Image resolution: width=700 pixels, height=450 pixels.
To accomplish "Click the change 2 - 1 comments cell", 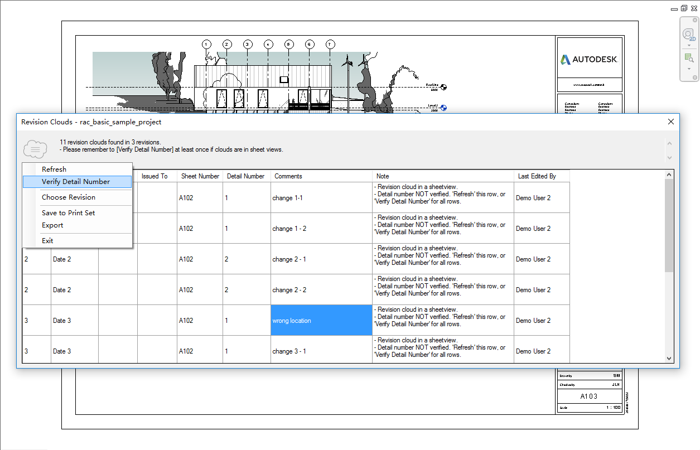I will click(x=321, y=259).
